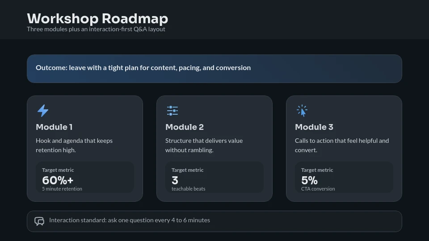The image size is (429, 241).
Task: Click the calls to action description
Action: pos(342,145)
